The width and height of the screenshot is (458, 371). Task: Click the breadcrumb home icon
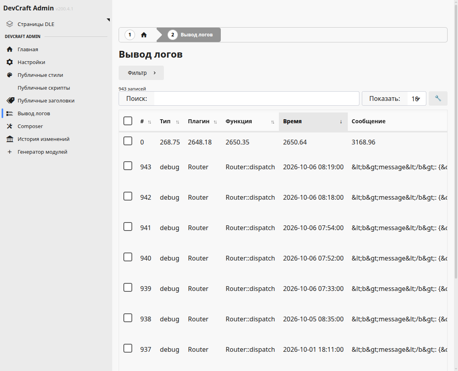(144, 35)
